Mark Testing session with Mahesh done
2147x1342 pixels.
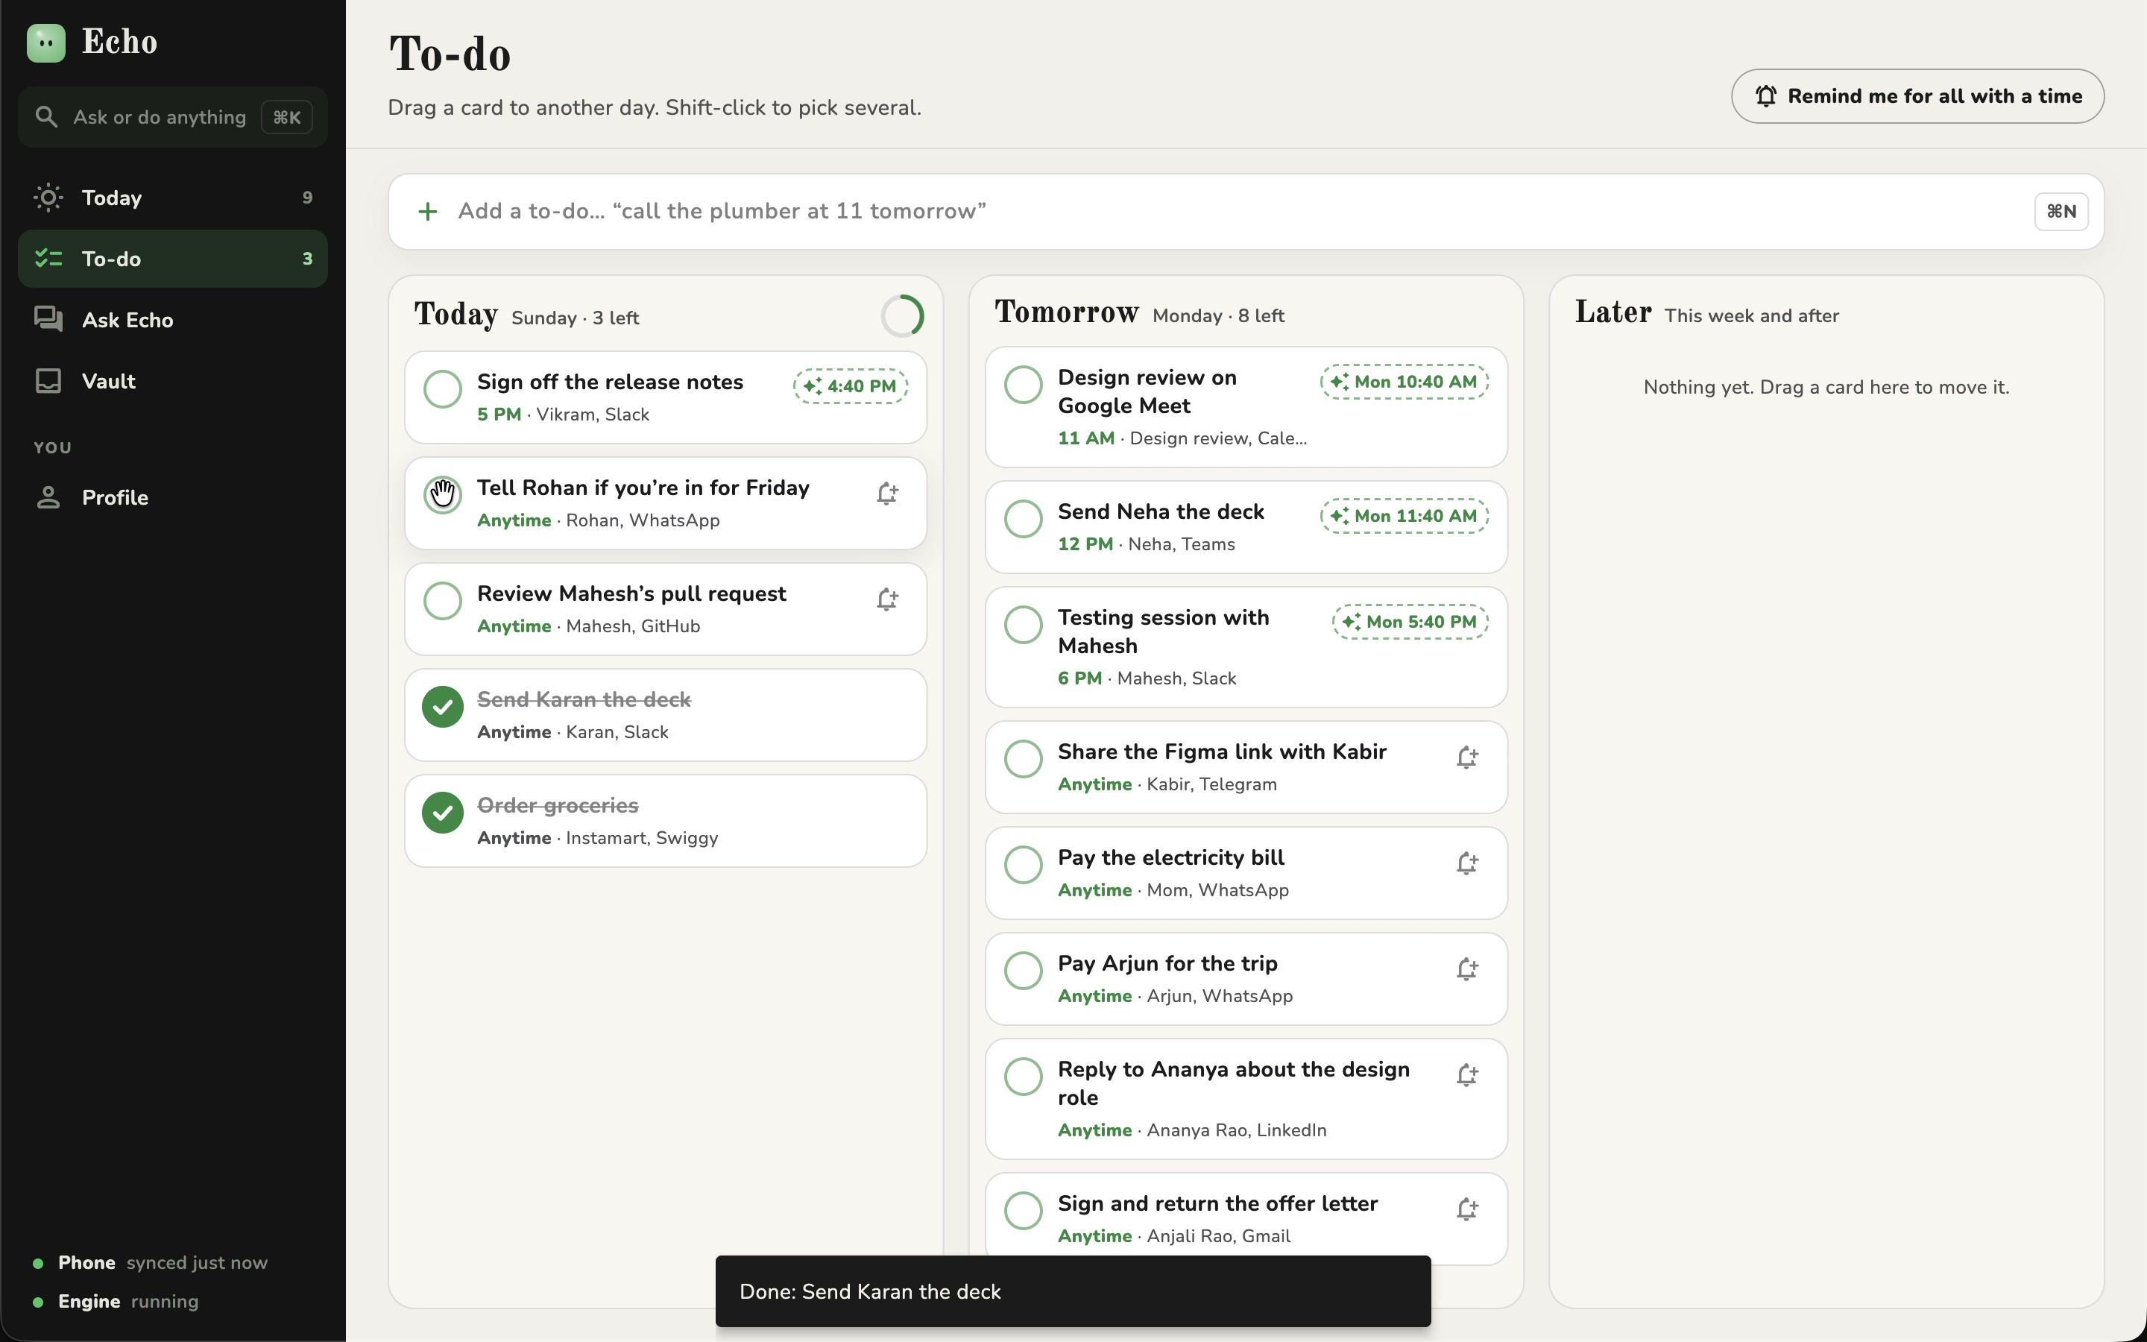[1023, 624]
